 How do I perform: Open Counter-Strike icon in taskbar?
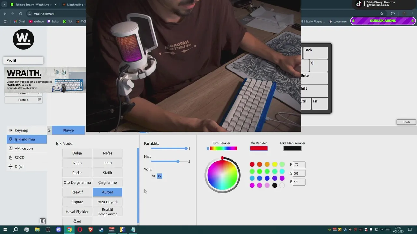click(122, 230)
